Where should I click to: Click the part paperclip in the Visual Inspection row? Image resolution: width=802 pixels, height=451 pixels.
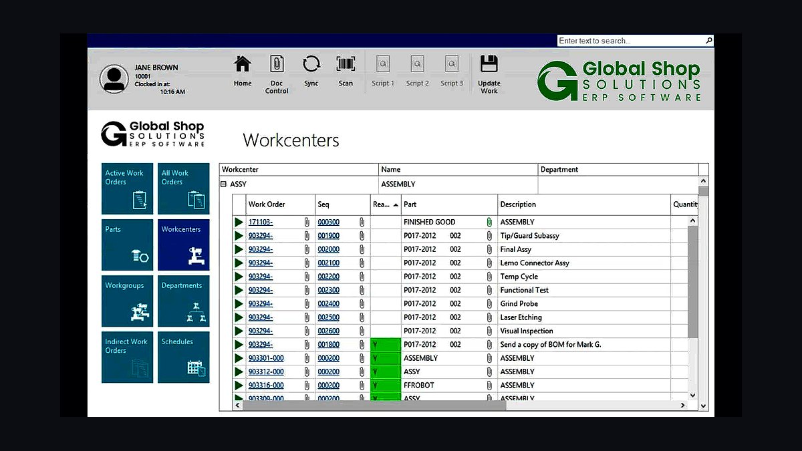(489, 331)
